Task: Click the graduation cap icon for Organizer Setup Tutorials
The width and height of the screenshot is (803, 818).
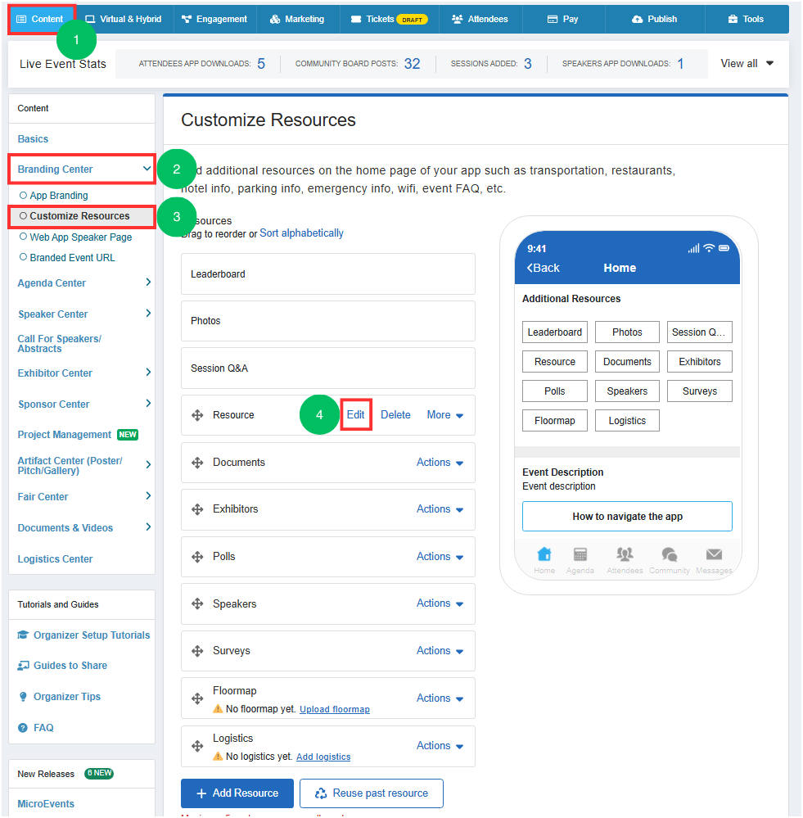Action: tap(23, 635)
